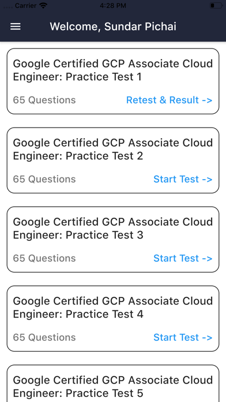
Task: Select the Practice Test 1 card title
Action: point(113,70)
